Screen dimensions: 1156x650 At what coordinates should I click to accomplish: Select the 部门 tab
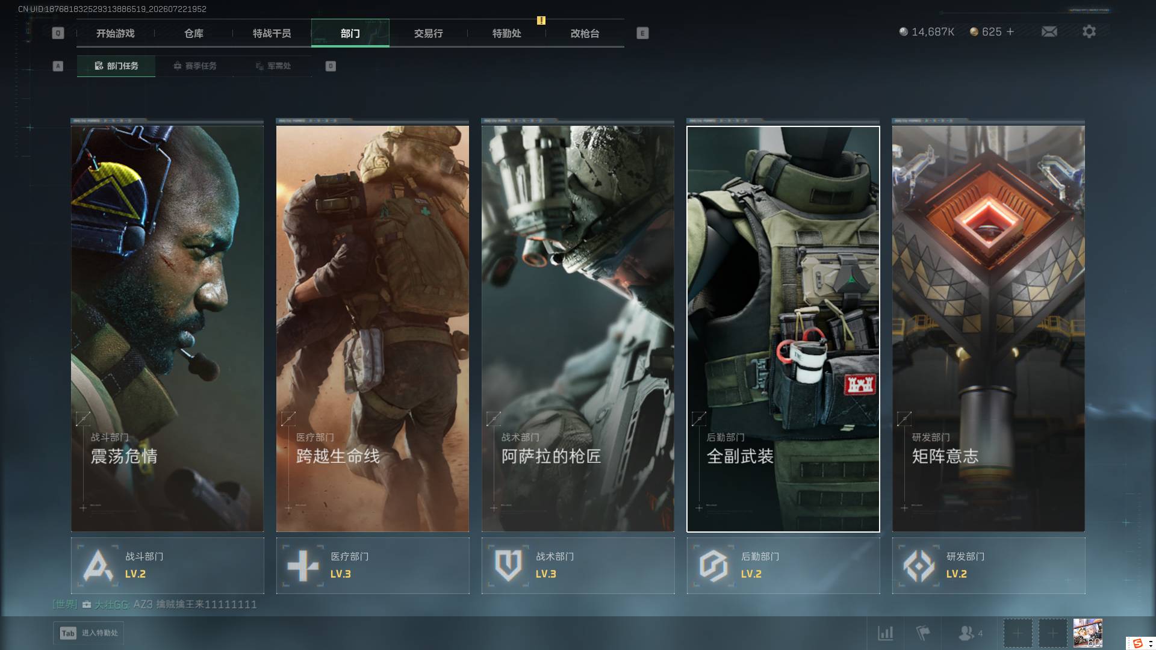[x=350, y=34]
